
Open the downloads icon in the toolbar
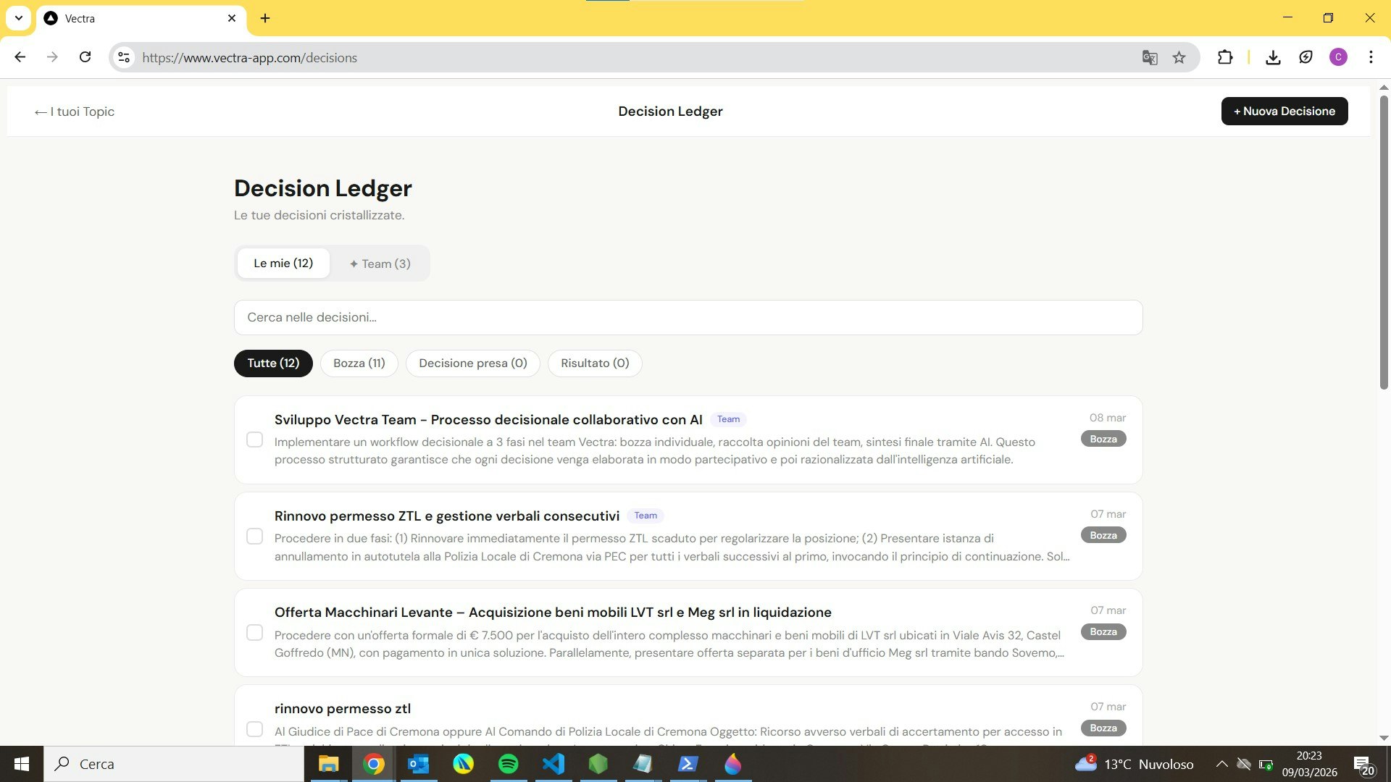[1273, 57]
